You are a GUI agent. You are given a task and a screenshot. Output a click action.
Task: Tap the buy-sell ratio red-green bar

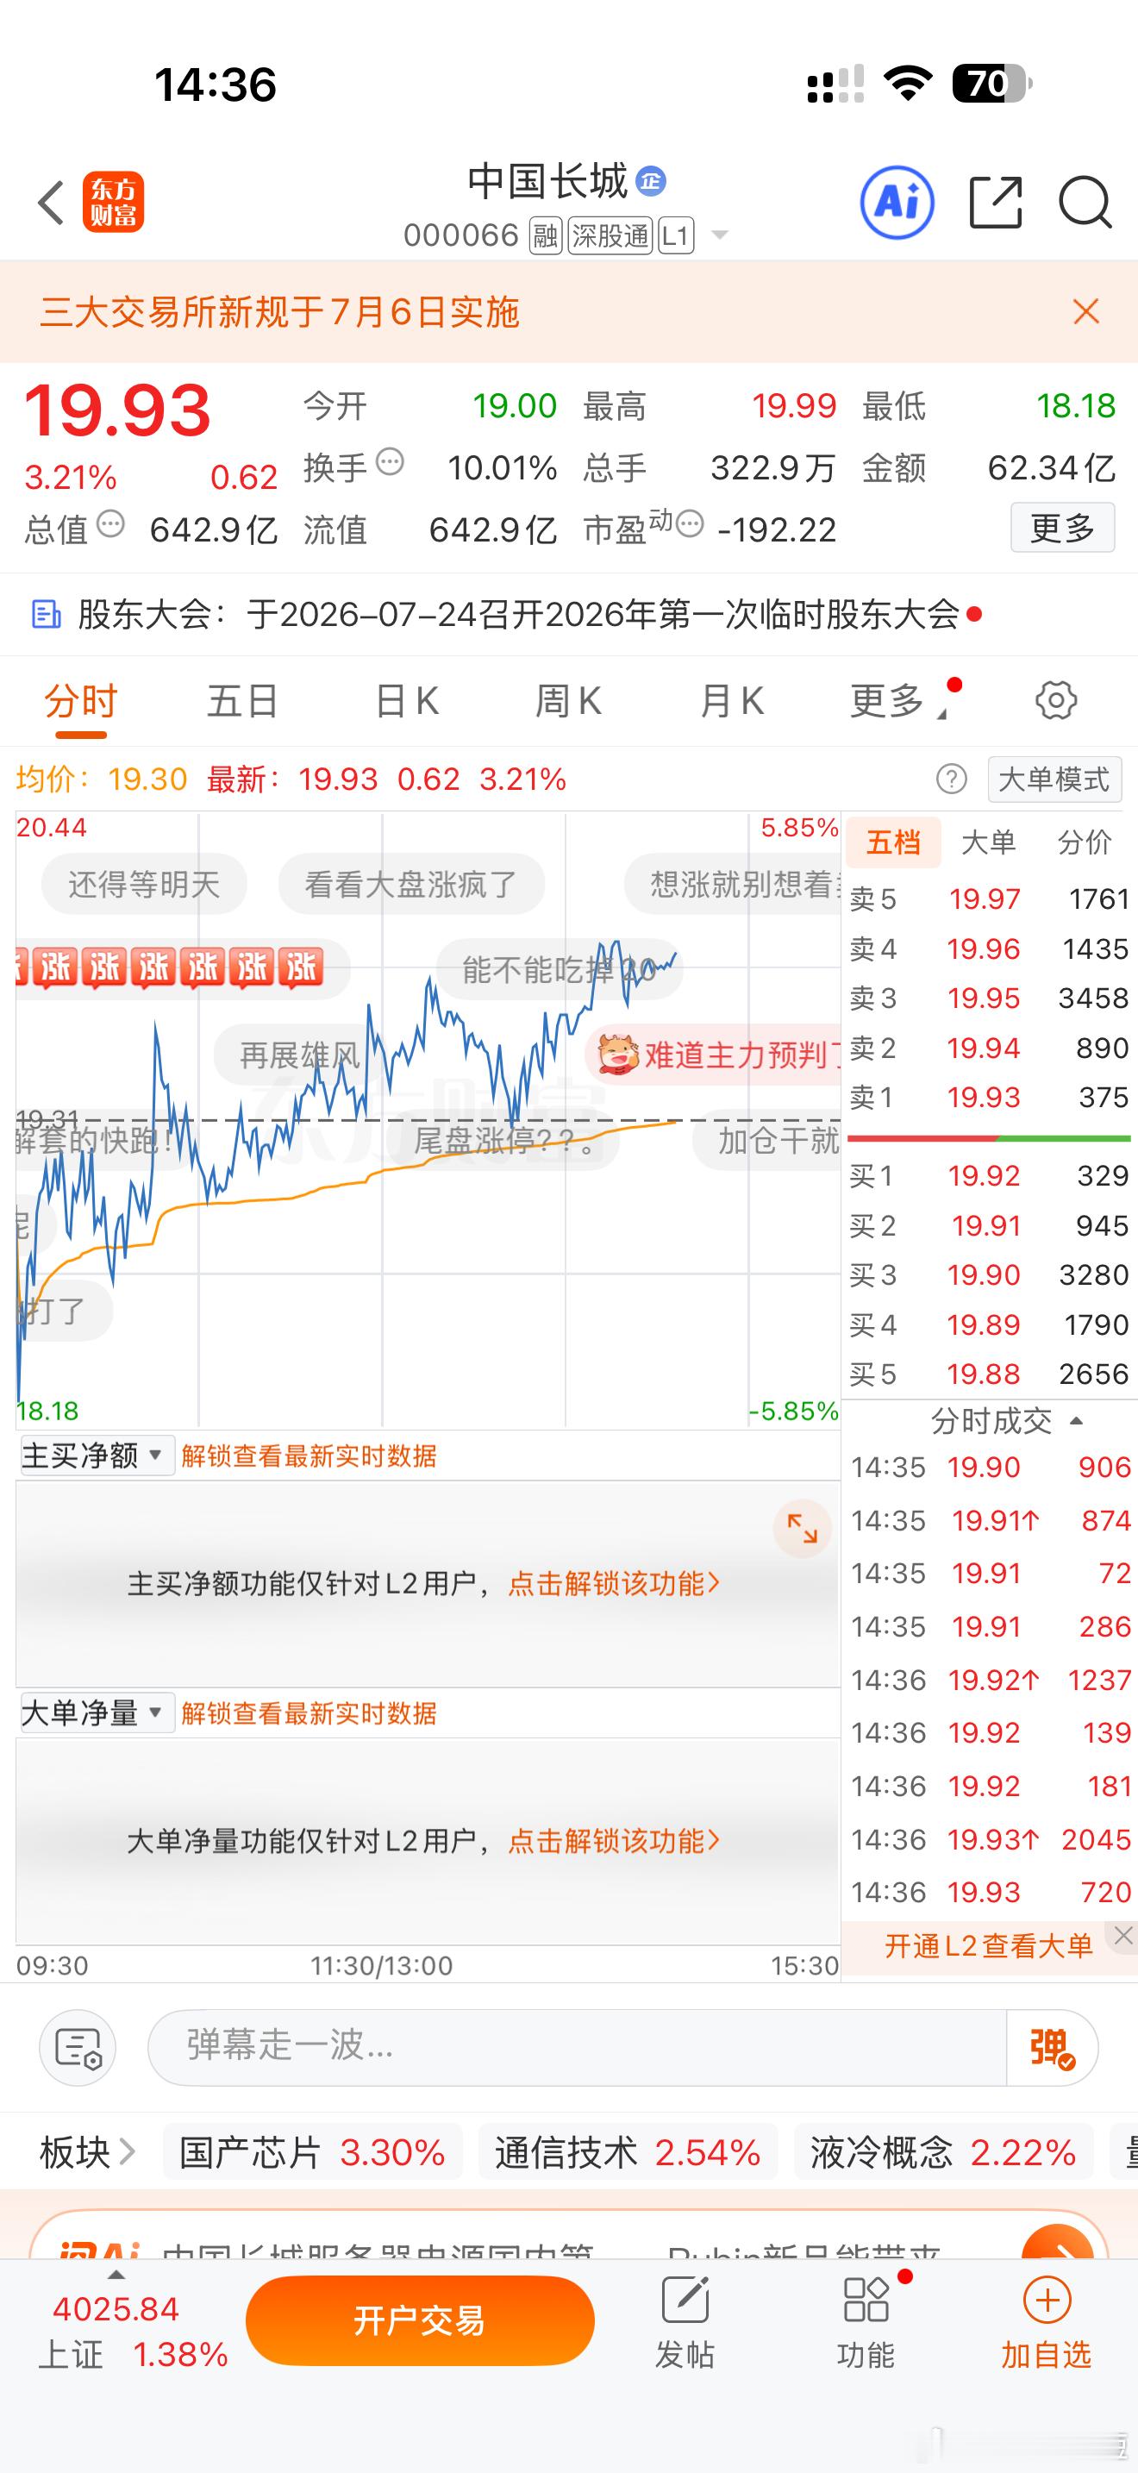989,1137
